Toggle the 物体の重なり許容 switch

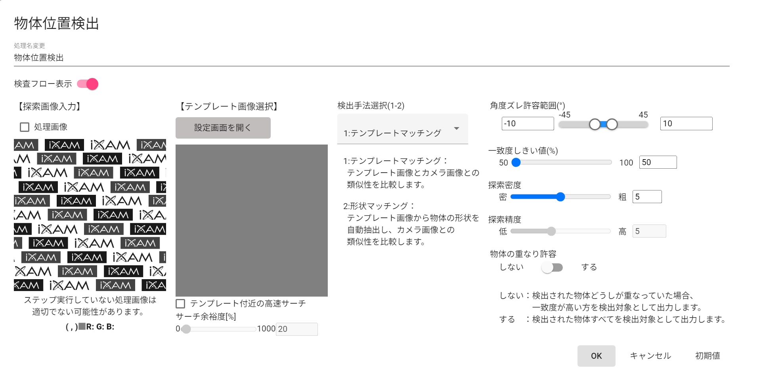[x=552, y=268]
